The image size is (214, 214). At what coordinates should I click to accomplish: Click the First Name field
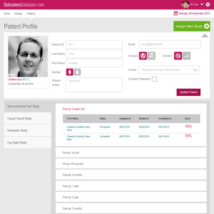point(94,63)
